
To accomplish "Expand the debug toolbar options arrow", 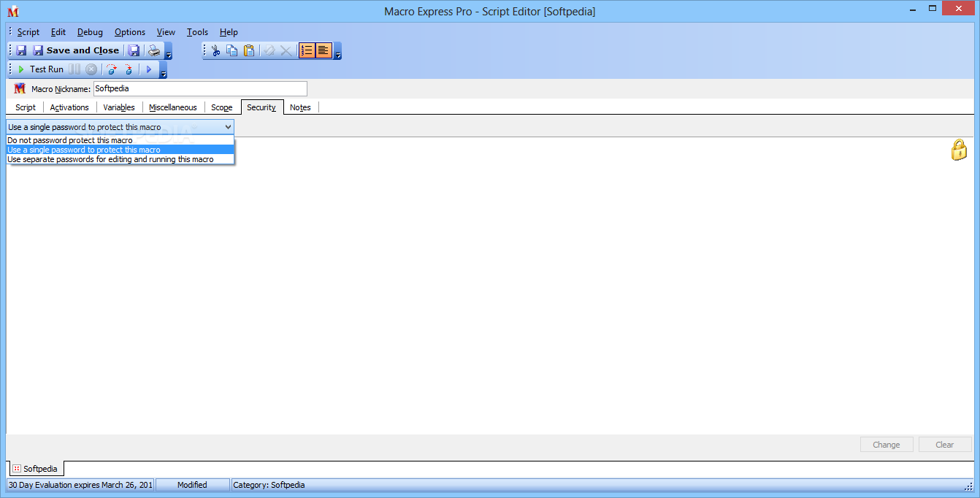I will tap(164, 72).
